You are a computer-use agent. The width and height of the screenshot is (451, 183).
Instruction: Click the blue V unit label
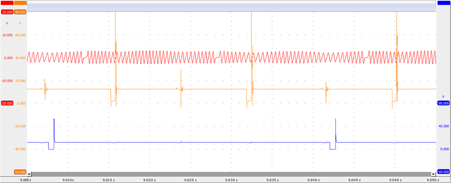(x=443, y=96)
